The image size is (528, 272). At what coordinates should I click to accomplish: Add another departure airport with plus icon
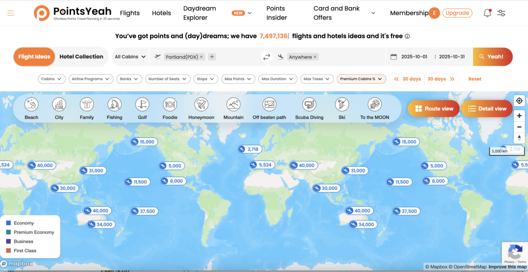point(212,57)
